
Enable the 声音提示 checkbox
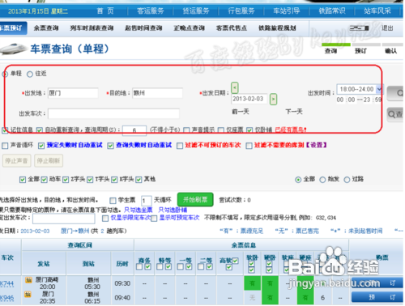pyautogui.click(x=186, y=130)
